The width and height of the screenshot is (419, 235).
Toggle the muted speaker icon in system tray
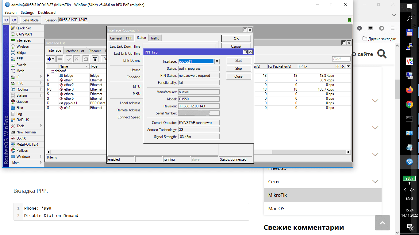tap(412, 190)
